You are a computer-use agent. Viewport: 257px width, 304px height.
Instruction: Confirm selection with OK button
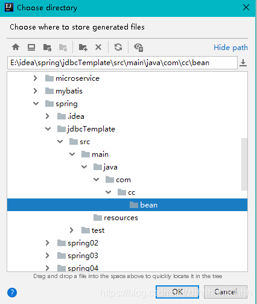(x=177, y=291)
